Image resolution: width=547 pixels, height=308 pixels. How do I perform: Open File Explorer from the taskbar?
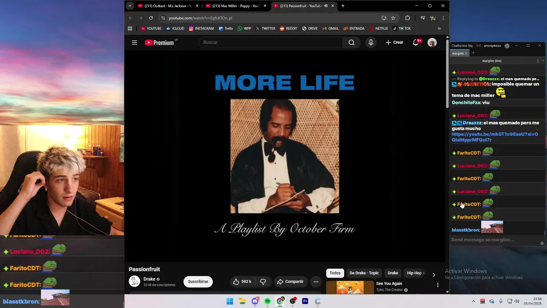coord(242,301)
